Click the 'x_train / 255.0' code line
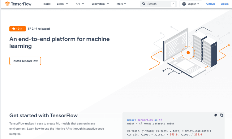This screenshot has height=139, width=232. [164, 135]
